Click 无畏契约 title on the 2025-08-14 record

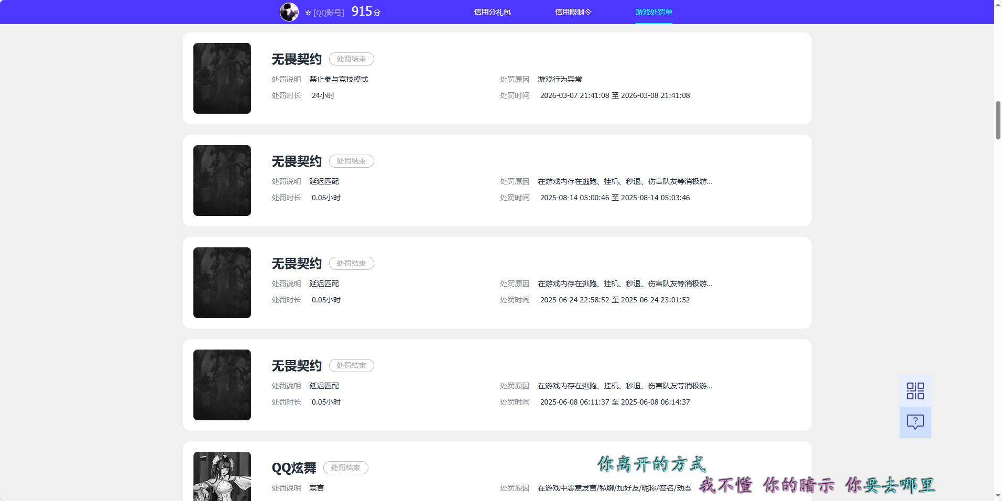297,161
